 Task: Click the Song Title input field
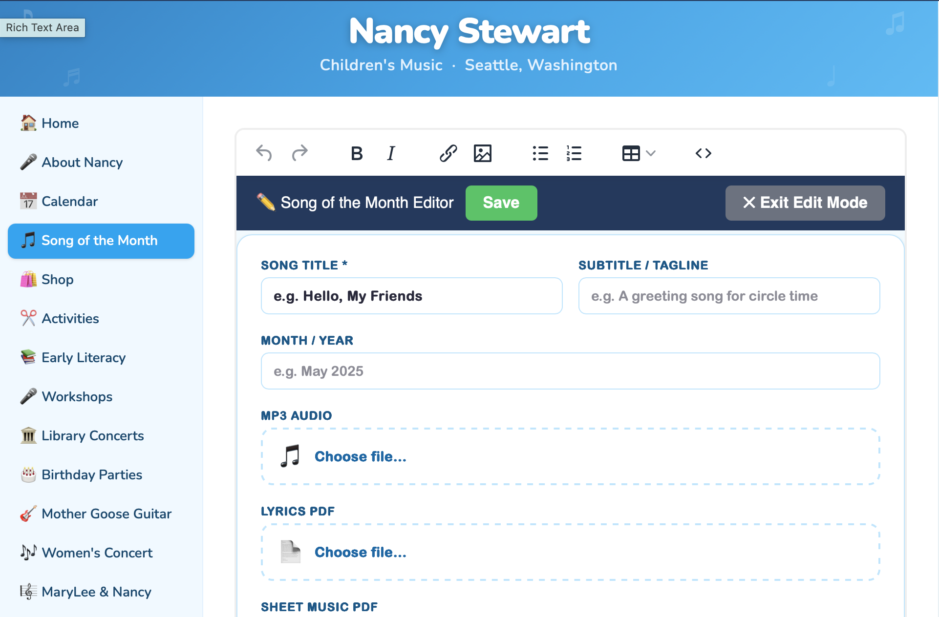411,295
